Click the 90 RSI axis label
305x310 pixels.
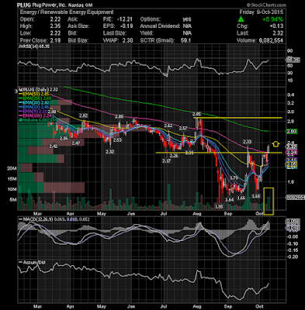[289, 51]
